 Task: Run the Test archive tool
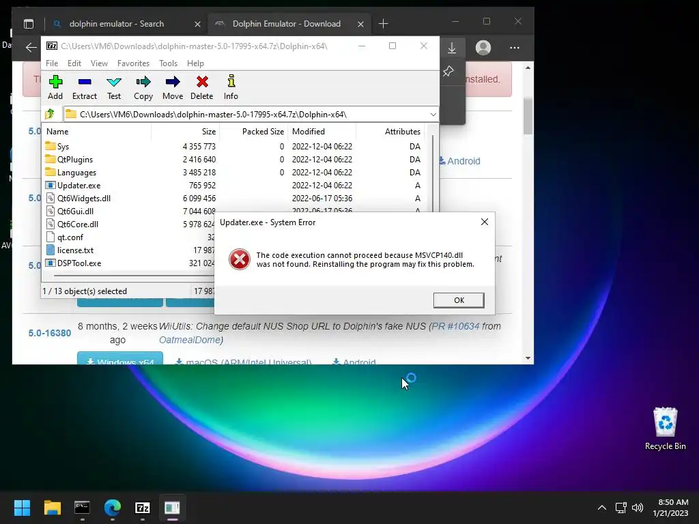114,87
